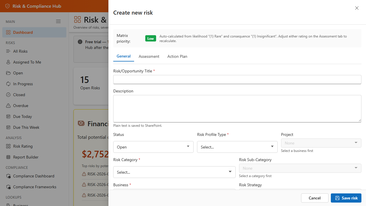366x206 pixels.
Task: Click the All Risks list icon
Action: 8,51
